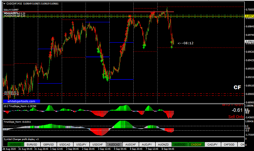Click the 0.69320 price scale label
Image resolution: width=254 pixels, height=151 pixels.
[x=250, y=69]
